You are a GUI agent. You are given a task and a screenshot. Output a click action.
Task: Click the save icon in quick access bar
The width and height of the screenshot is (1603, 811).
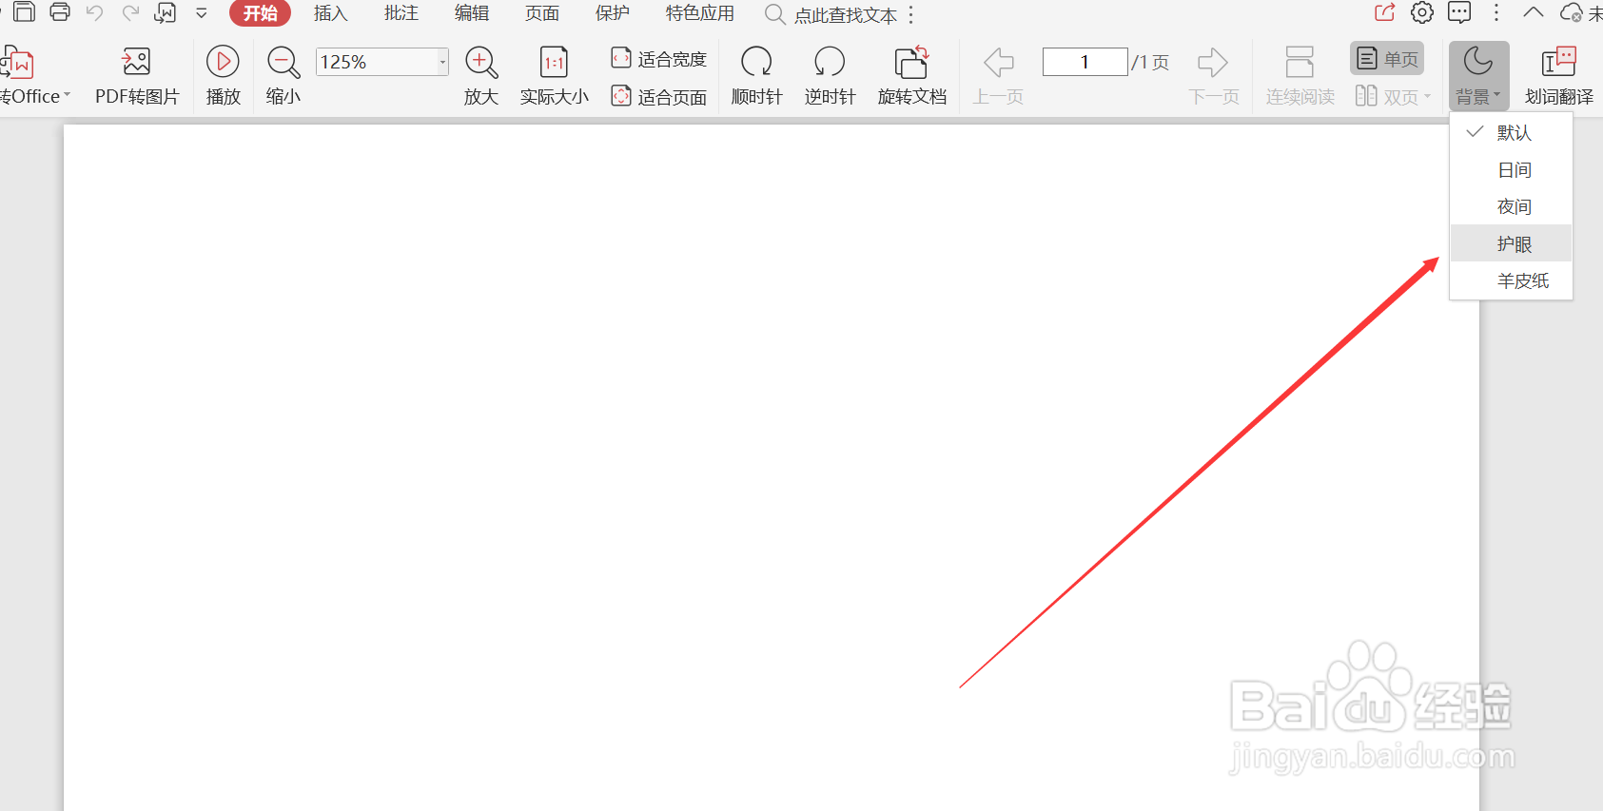tap(24, 12)
